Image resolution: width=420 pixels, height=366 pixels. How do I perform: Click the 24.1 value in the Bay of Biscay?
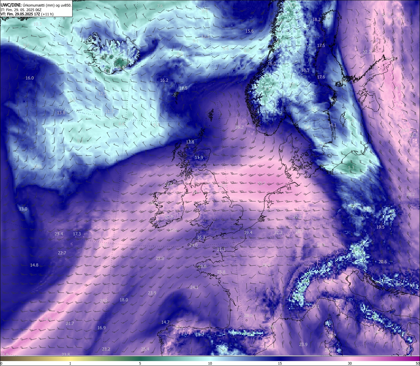pos(194,287)
